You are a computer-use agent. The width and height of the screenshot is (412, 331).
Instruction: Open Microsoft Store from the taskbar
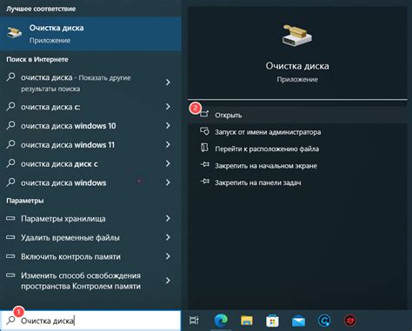[272, 321]
